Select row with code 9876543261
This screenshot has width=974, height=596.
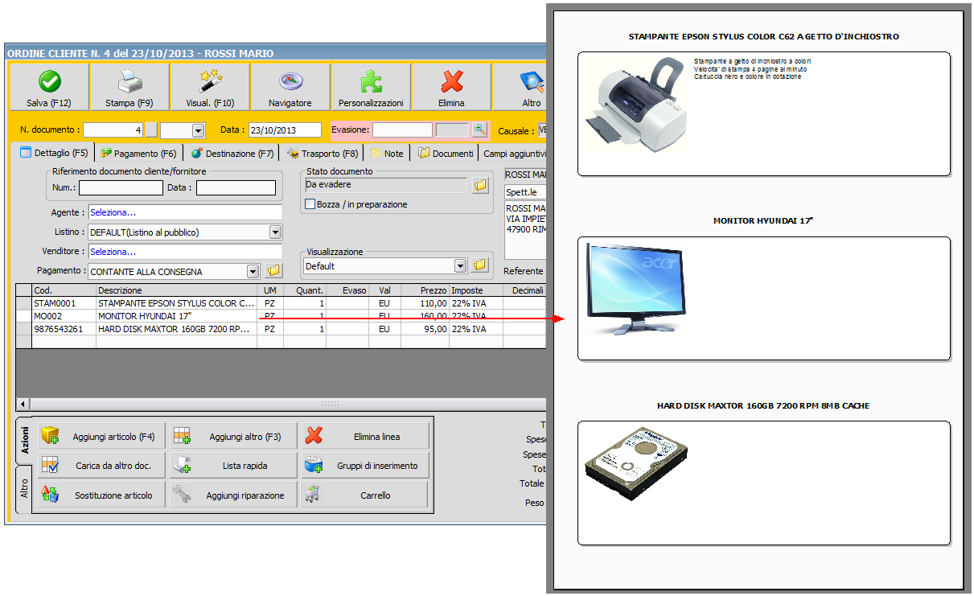click(281, 329)
